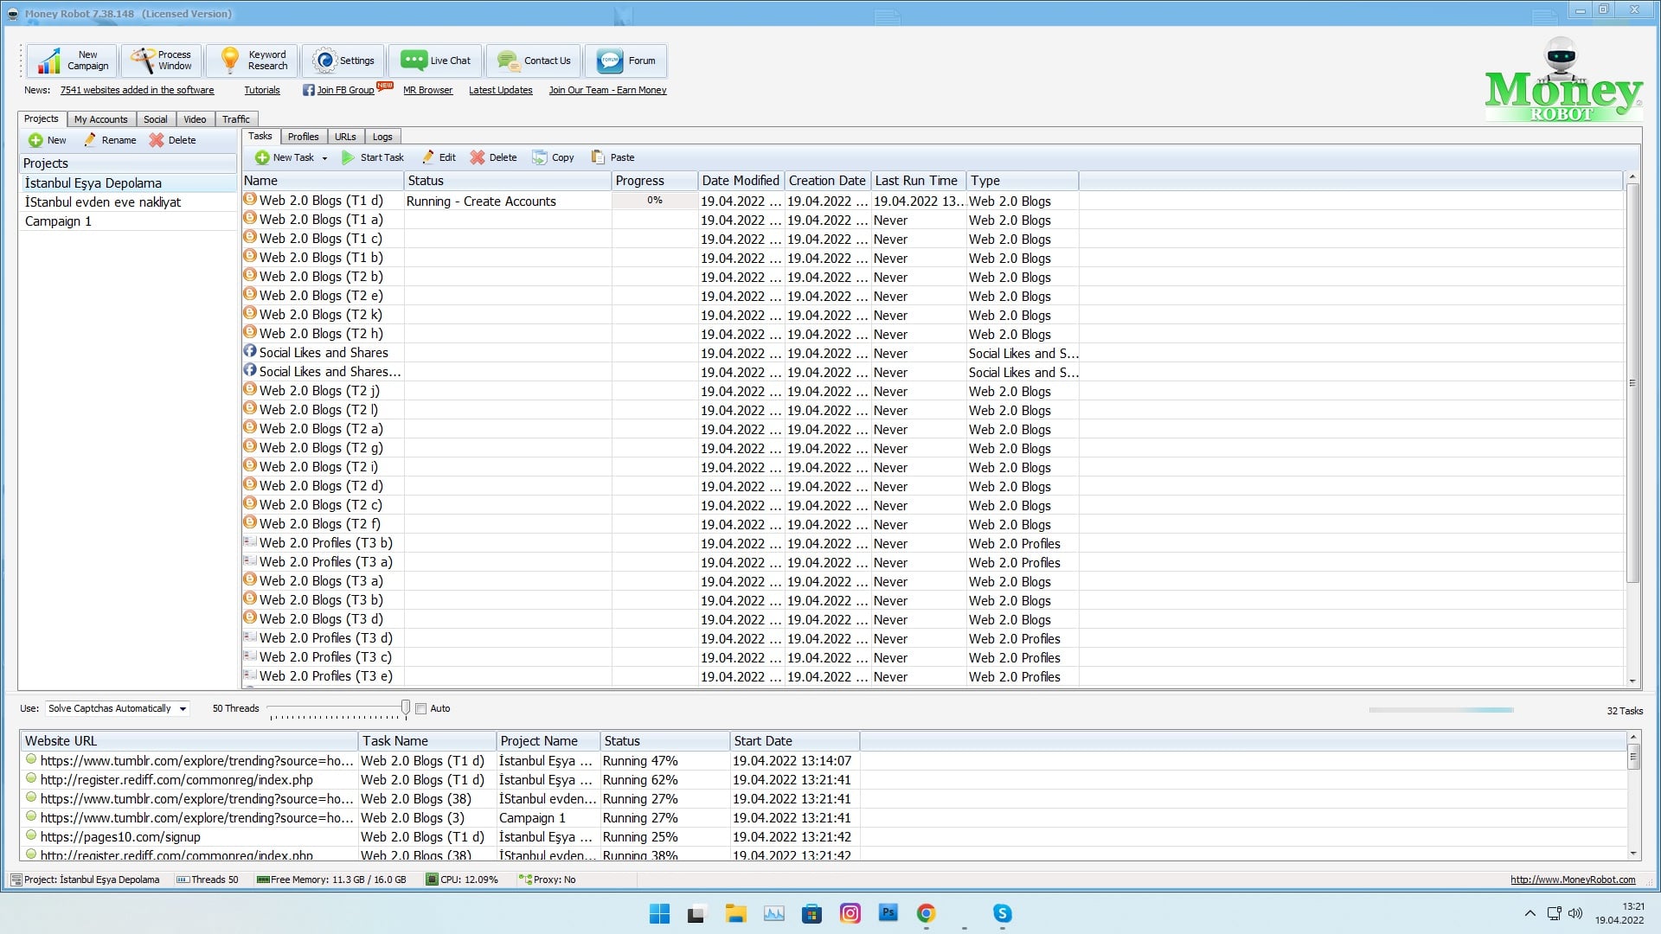
Task: Open the taskbar clock and date
Action: tap(1620, 913)
